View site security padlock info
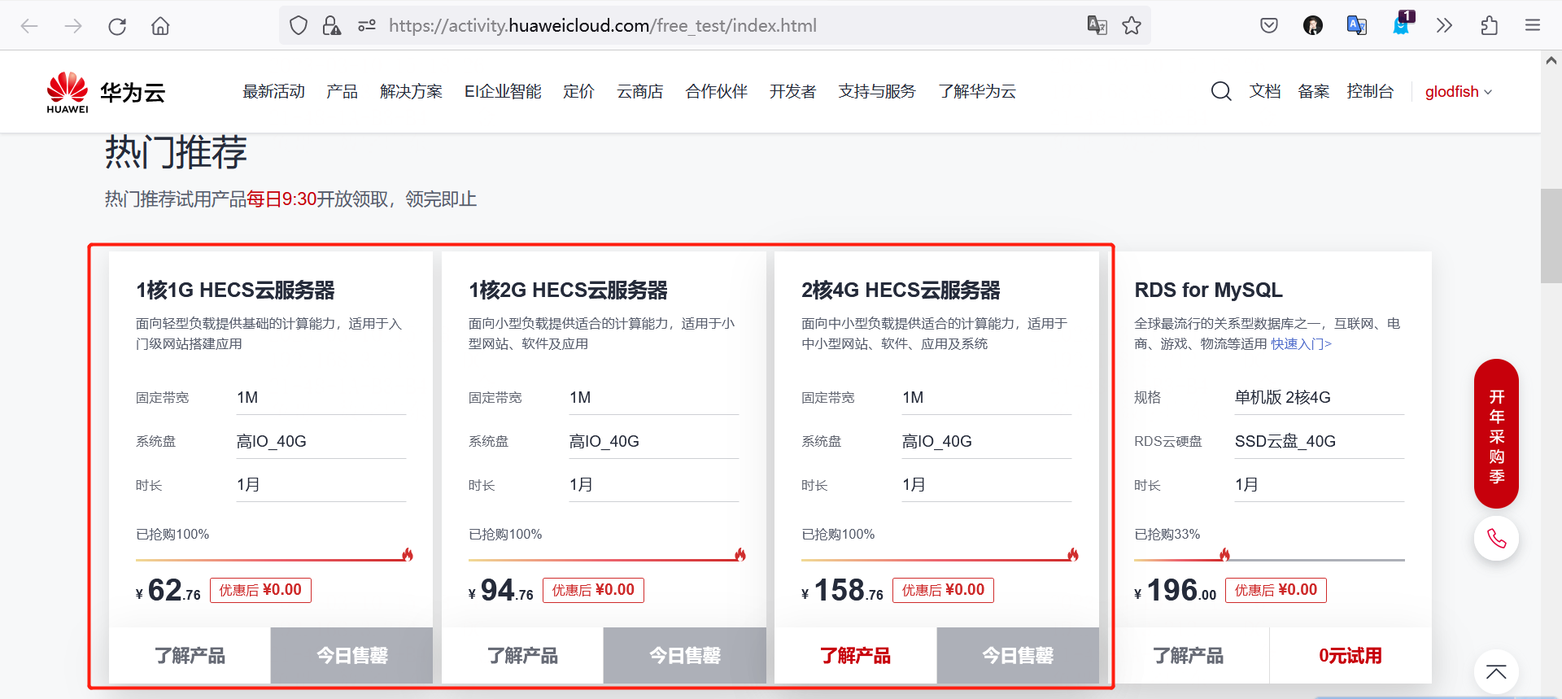Viewport: 1562px width, 699px height. 331,26
